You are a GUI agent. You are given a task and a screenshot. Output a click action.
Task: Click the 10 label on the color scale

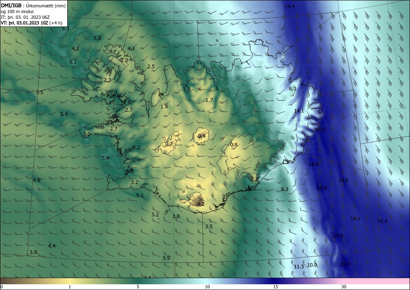[207, 287]
